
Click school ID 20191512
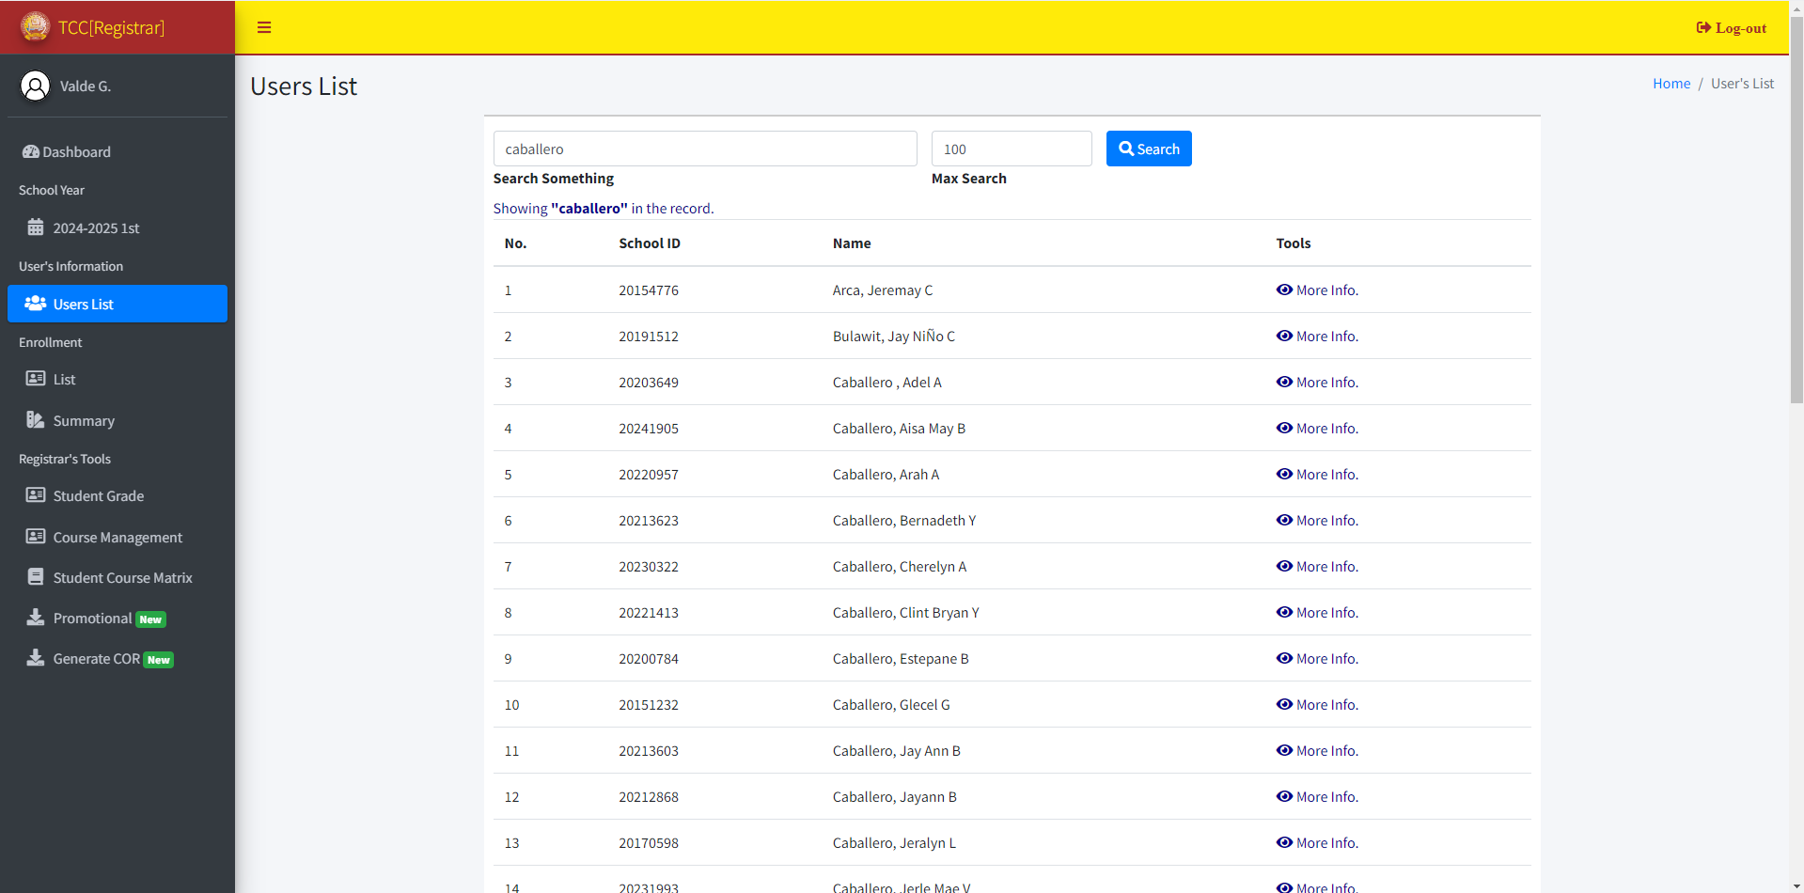tap(649, 336)
